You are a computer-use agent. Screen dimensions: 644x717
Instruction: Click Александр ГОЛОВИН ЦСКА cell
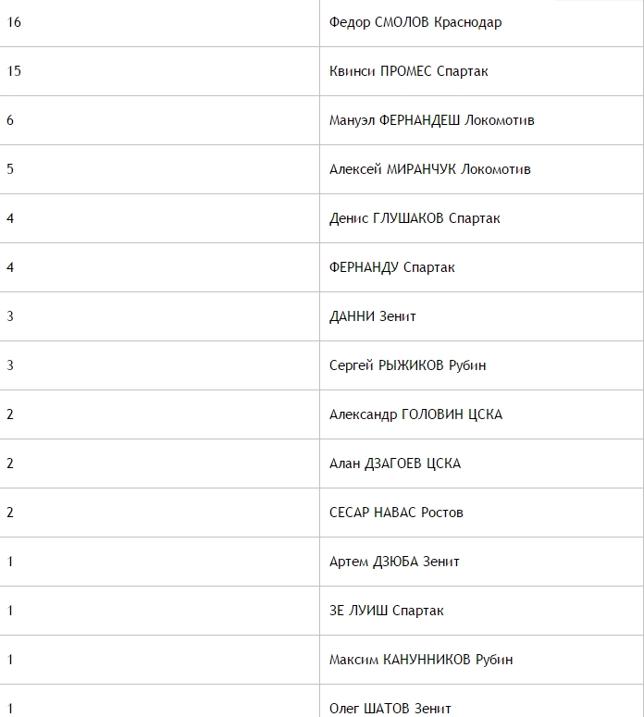pos(482,414)
